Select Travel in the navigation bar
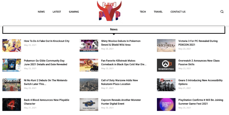Image resolution: width=229 pixels, height=115 pixels. (158, 12)
